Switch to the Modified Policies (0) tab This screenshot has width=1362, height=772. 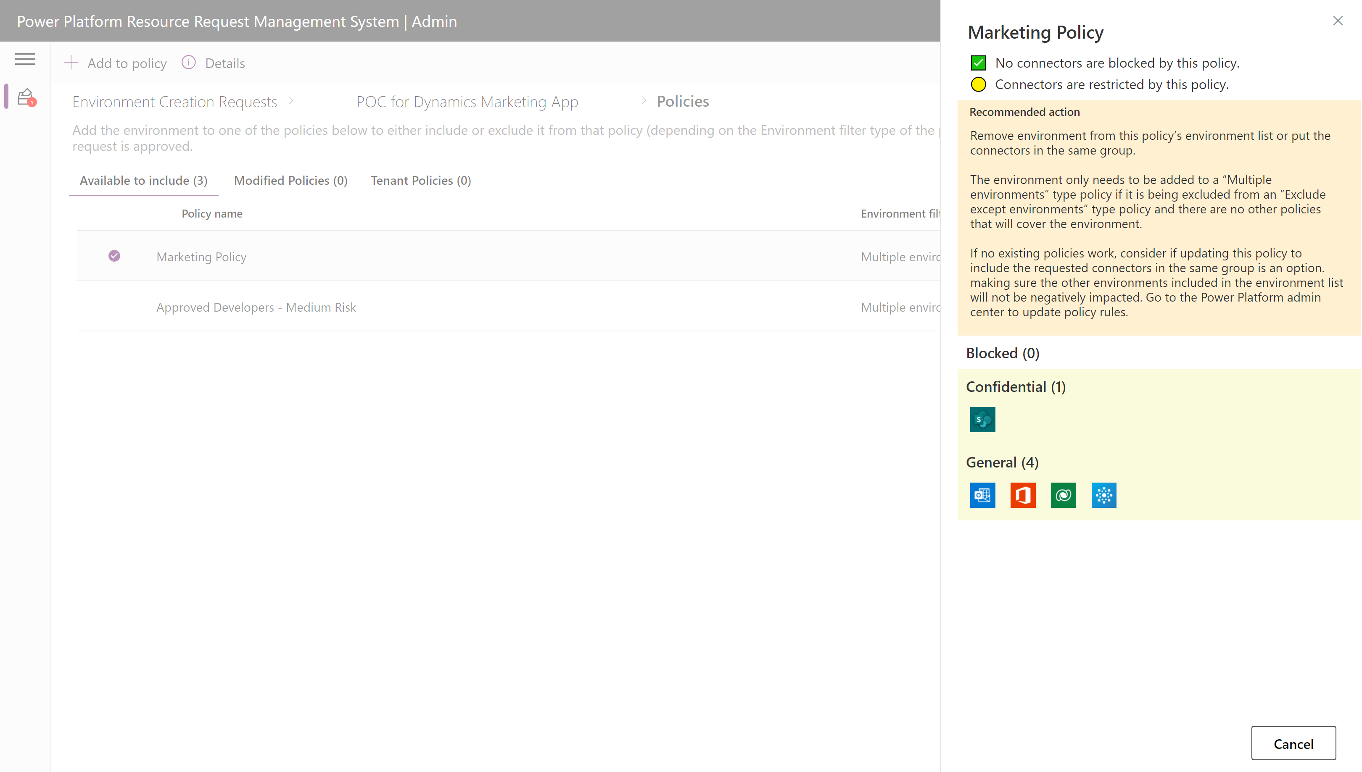tap(290, 179)
